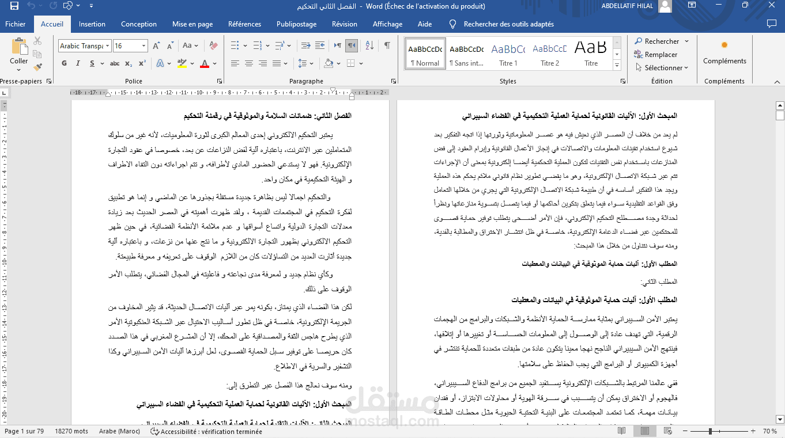
Task: Open the comments speech bubble icon
Action: (x=772, y=24)
